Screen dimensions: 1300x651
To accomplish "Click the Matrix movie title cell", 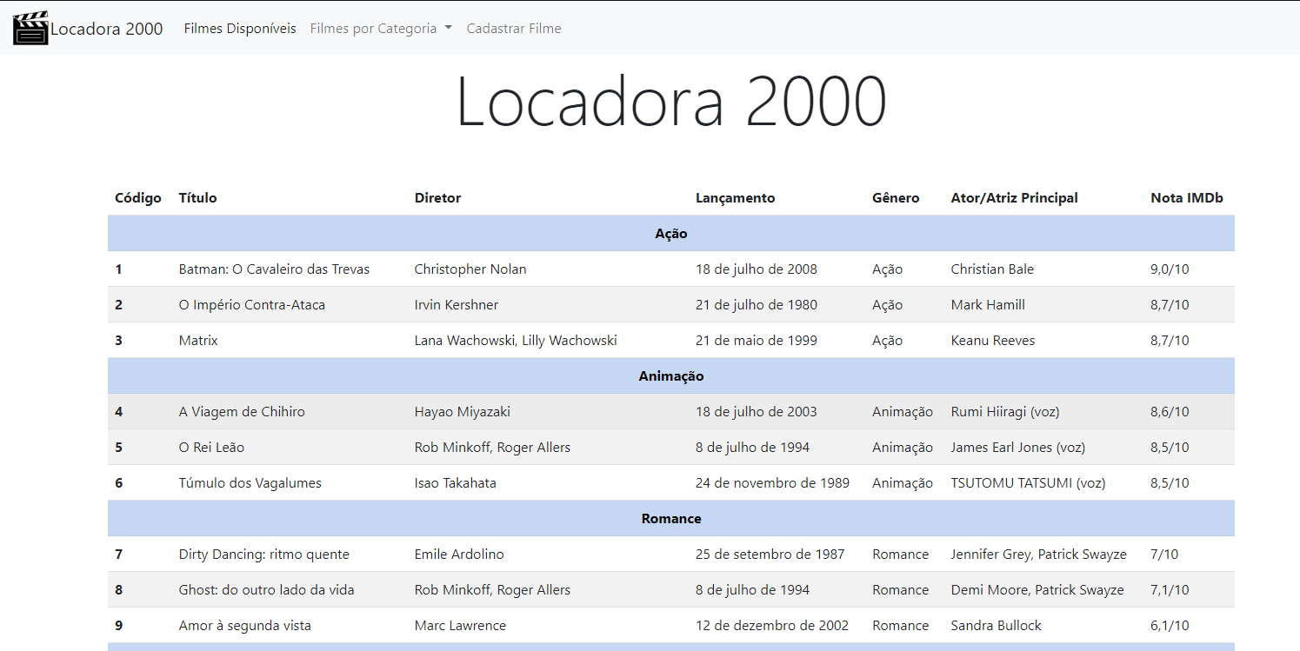I will pyautogui.click(x=198, y=341).
